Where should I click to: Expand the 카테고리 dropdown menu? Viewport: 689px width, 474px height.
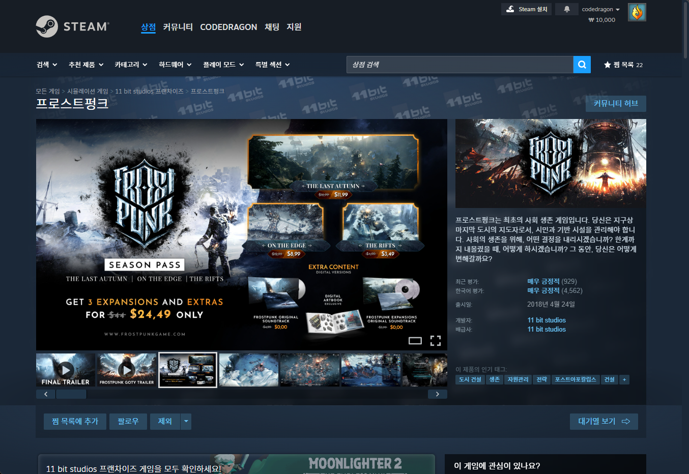point(131,65)
